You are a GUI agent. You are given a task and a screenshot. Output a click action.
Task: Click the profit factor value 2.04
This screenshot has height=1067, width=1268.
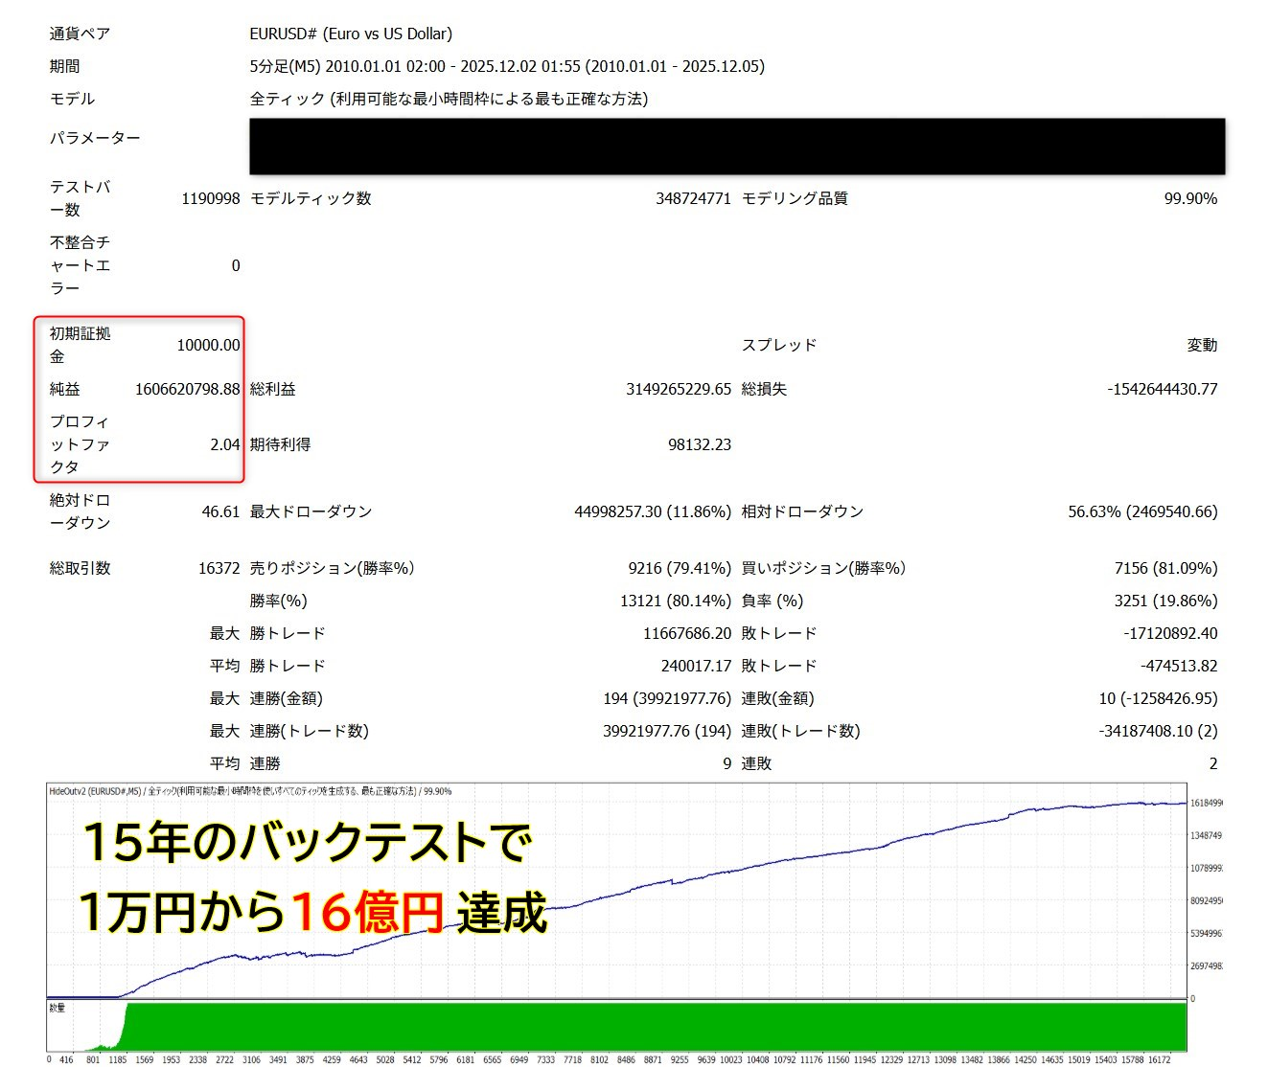224,444
